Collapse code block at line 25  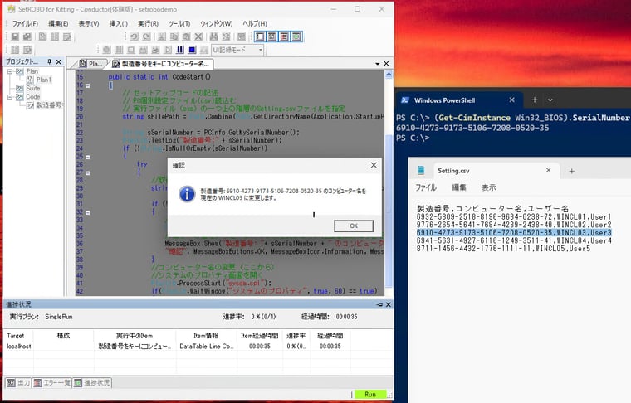(x=88, y=157)
